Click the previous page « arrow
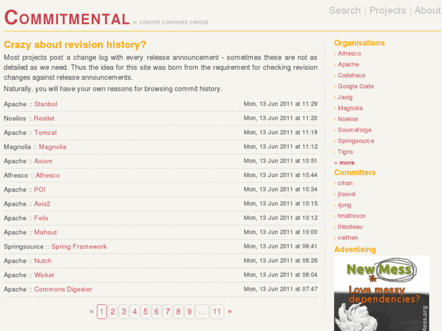This screenshot has width=442, height=331. tap(91, 312)
